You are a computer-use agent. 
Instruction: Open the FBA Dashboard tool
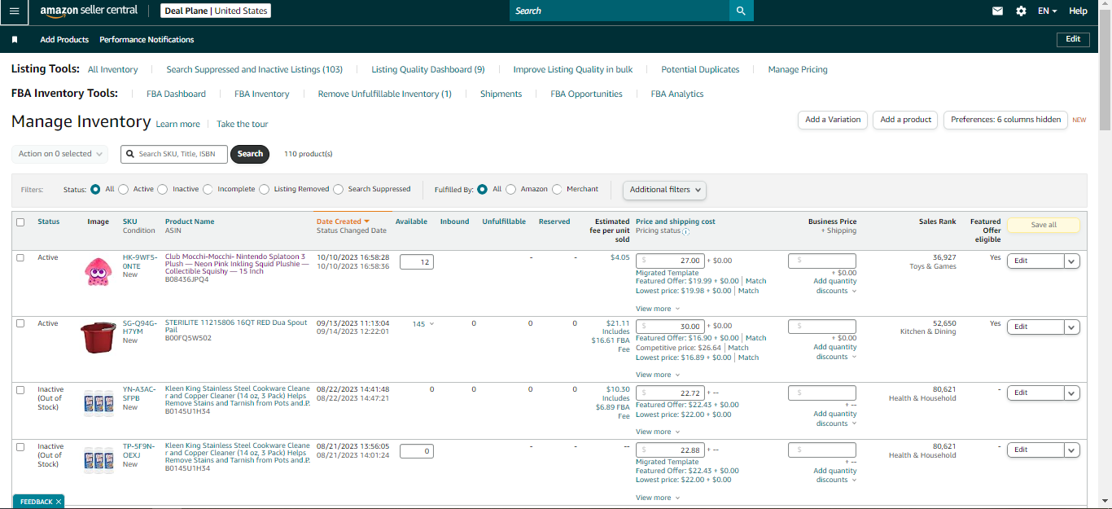pos(177,94)
